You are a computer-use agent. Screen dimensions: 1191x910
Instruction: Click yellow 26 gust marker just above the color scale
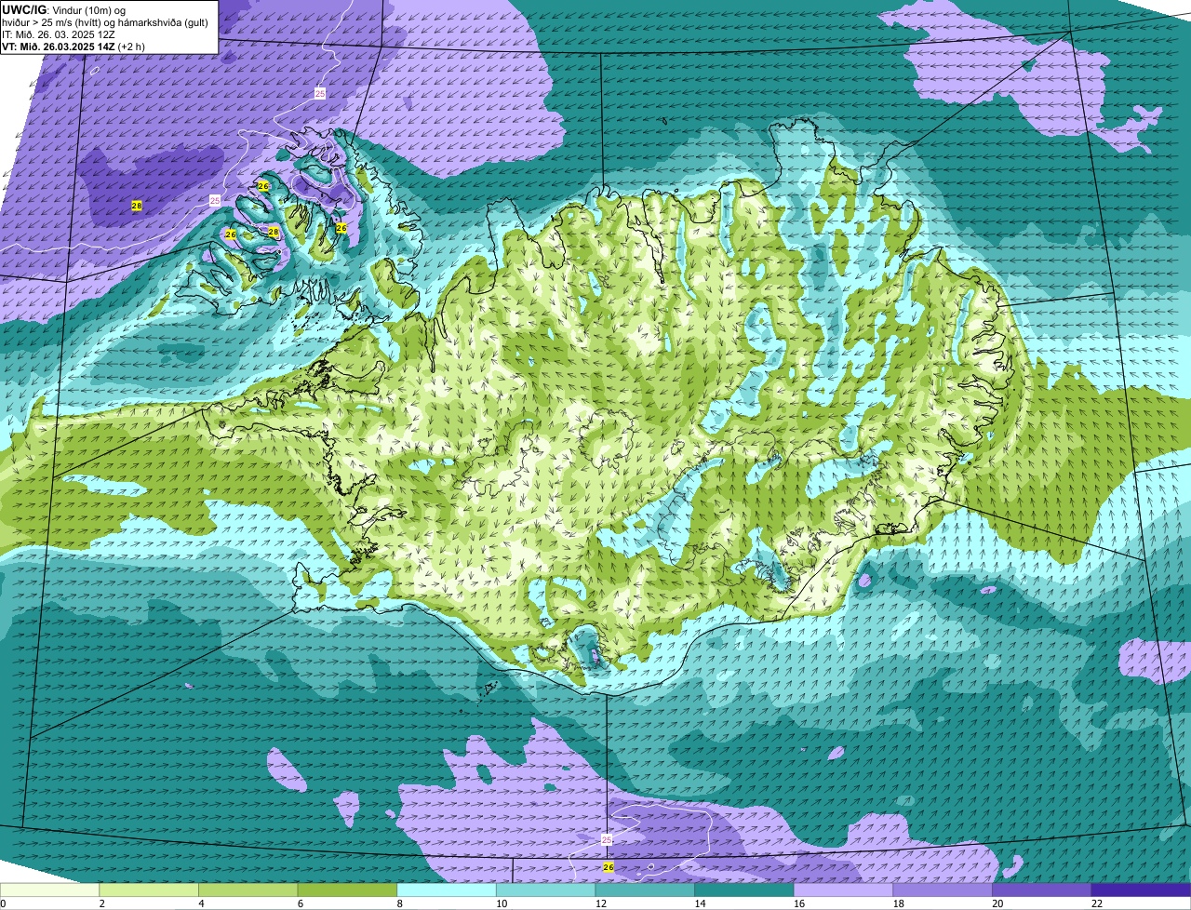609,867
